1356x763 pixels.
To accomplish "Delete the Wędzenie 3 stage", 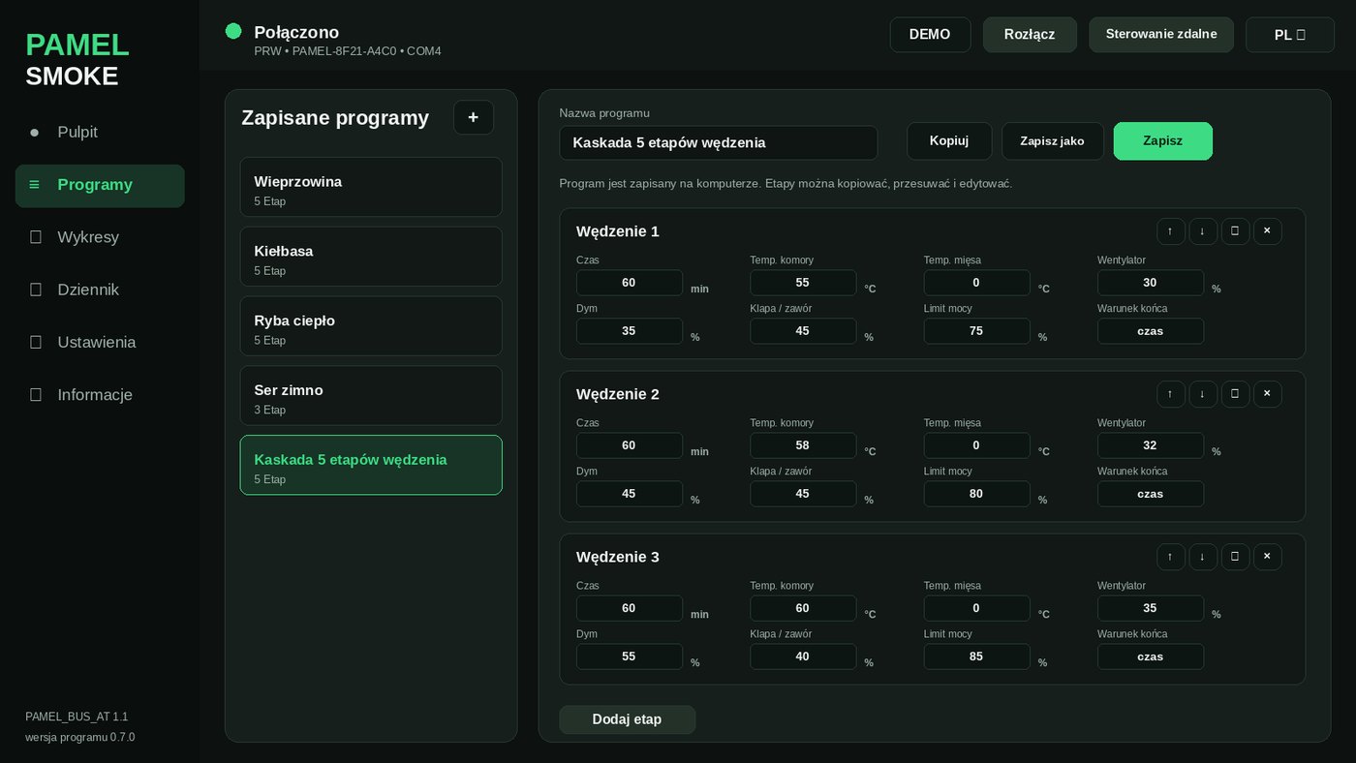I will pos(1267,557).
